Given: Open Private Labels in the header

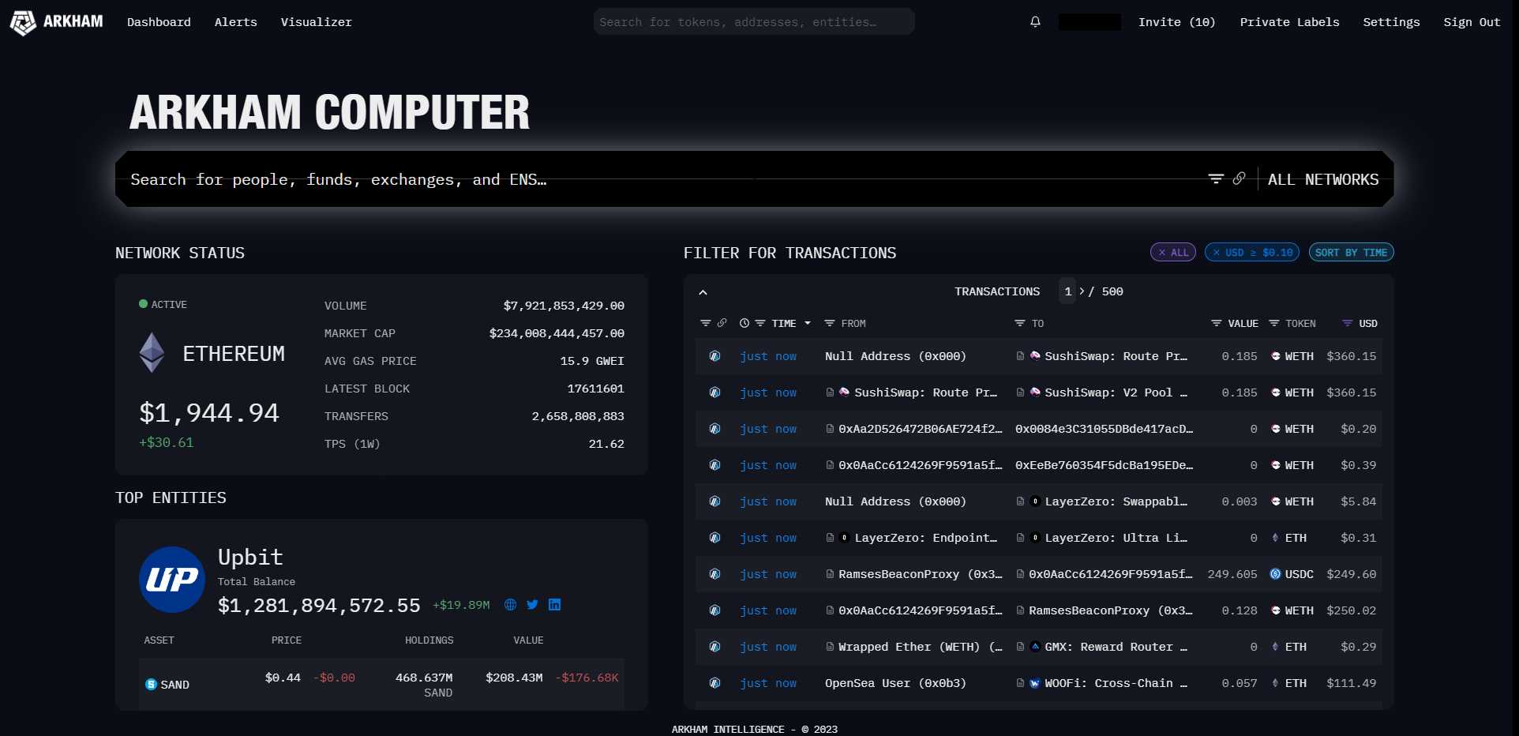Looking at the screenshot, I should [1289, 22].
